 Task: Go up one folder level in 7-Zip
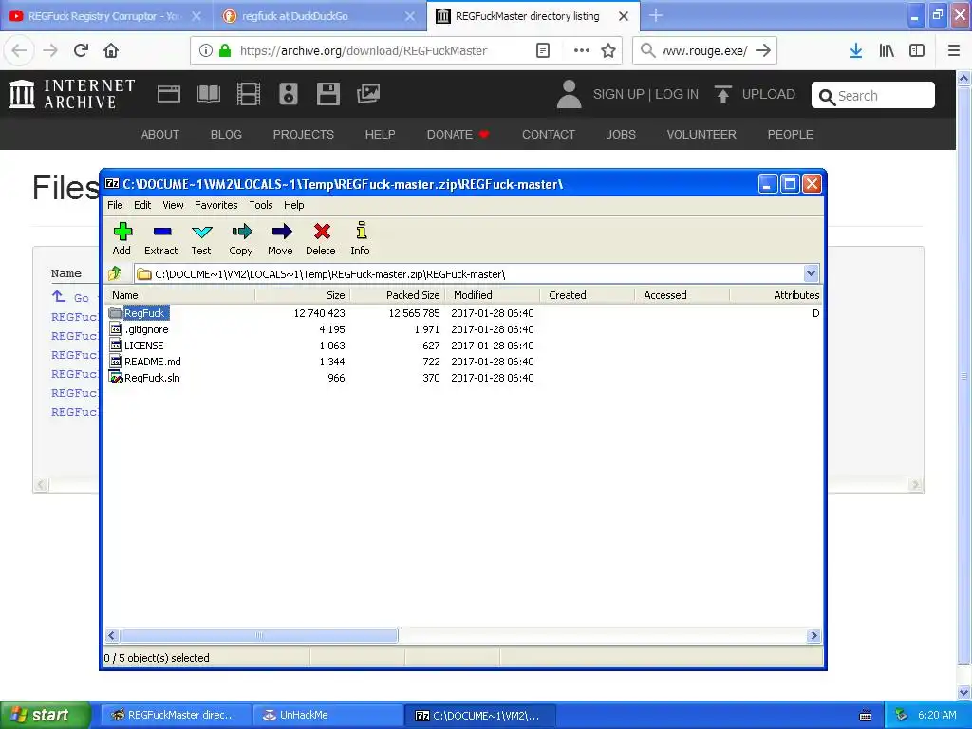coord(115,273)
